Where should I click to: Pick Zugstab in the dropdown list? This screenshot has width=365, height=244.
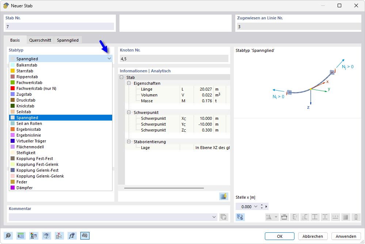(x=61, y=94)
